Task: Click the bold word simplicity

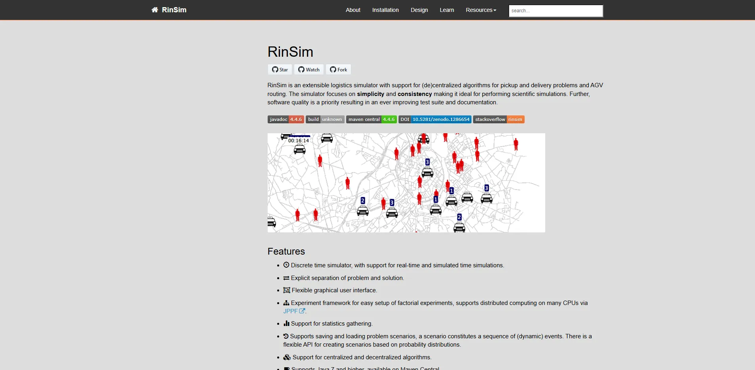Action: pyautogui.click(x=370, y=94)
